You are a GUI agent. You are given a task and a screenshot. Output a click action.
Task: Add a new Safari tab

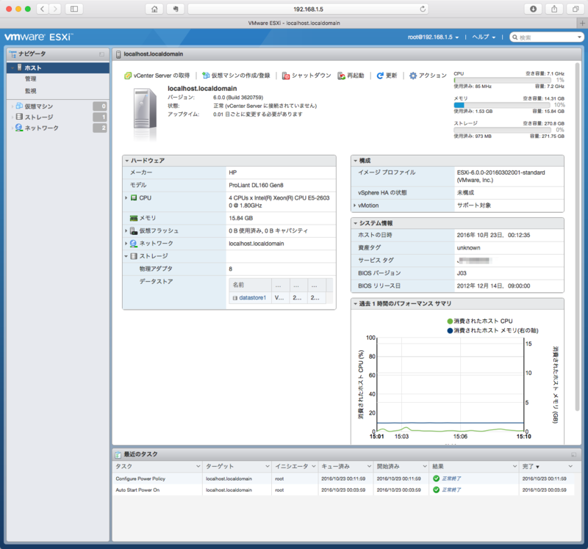pyautogui.click(x=582, y=23)
